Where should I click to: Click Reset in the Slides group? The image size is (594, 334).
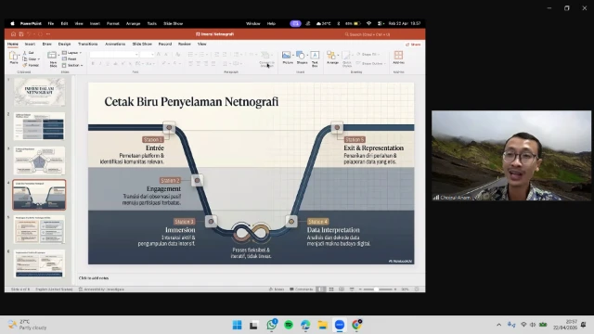click(x=70, y=59)
